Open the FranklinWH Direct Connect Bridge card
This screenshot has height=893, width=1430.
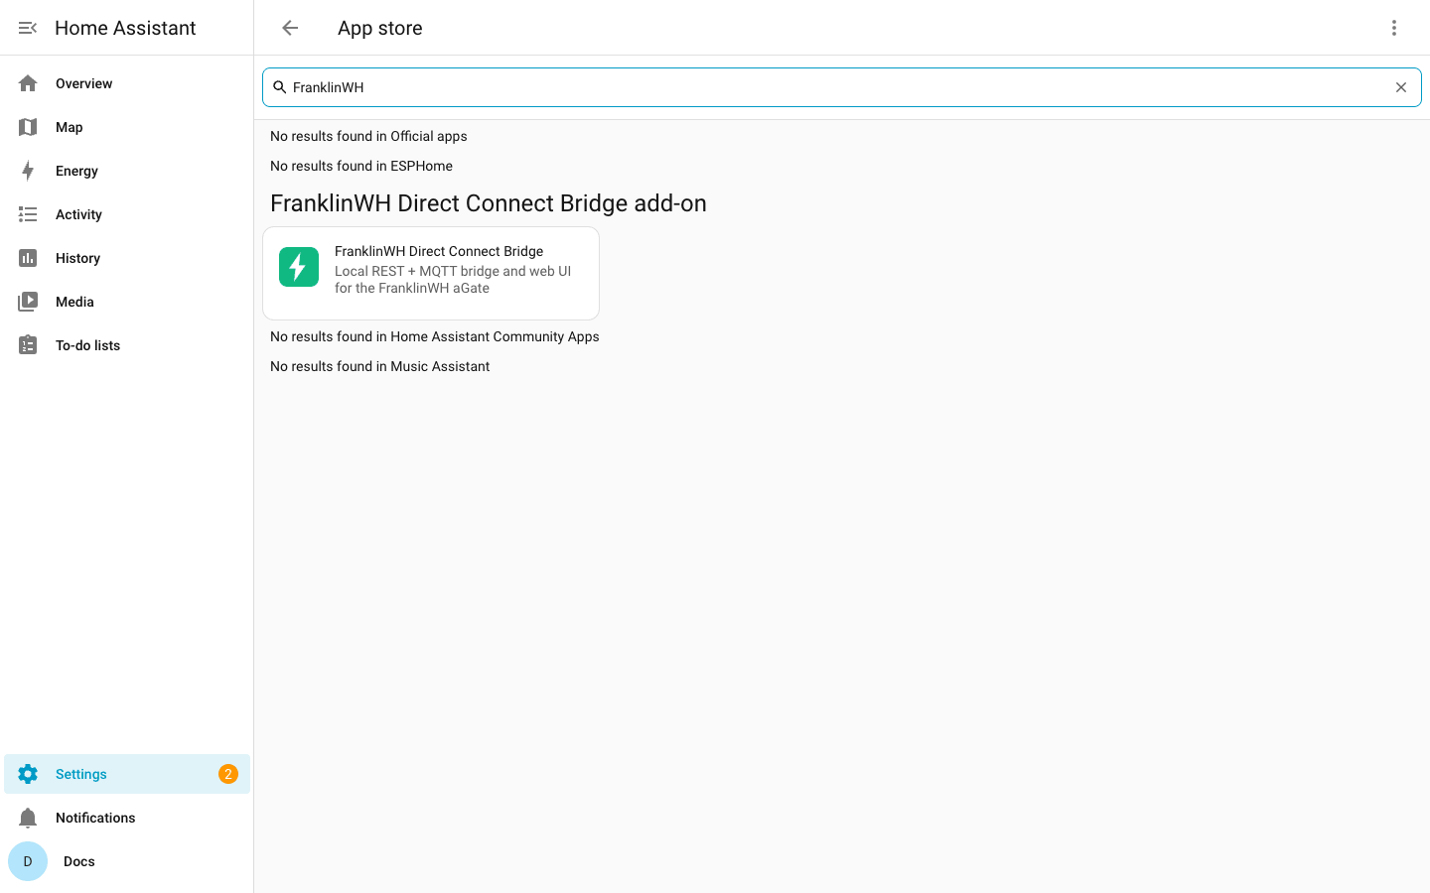tap(431, 273)
